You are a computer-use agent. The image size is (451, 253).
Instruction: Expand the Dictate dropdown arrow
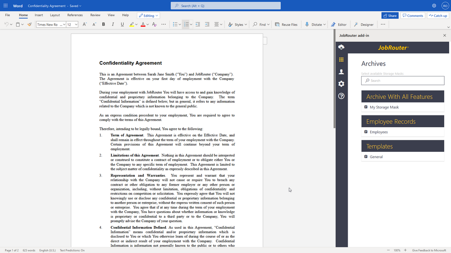324,25
